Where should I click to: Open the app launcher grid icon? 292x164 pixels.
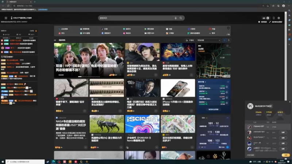coord(6,18)
